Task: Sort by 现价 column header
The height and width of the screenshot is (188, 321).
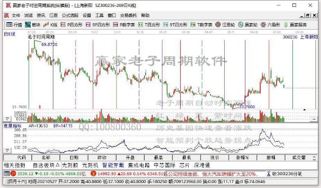Action: pos(215,157)
